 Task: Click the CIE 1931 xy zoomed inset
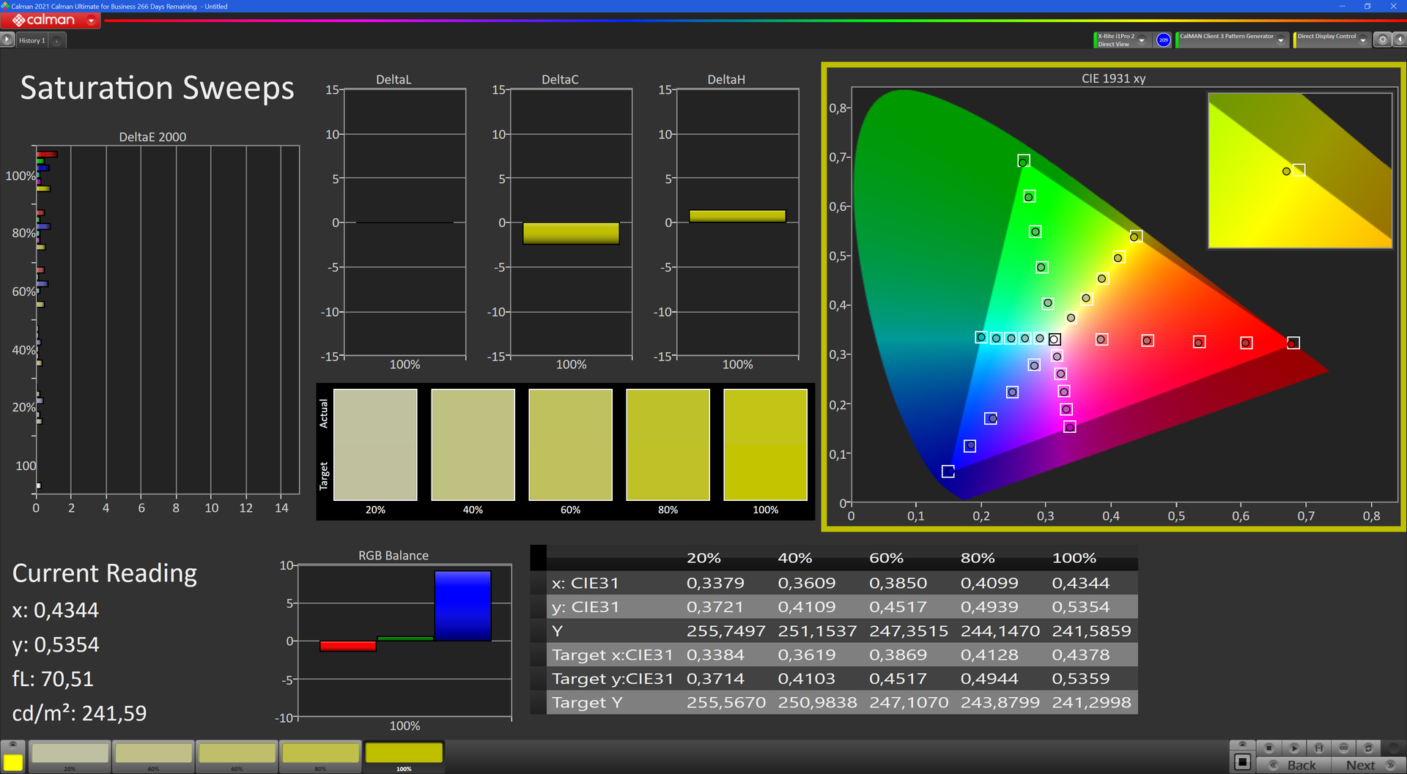[x=1299, y=171]
